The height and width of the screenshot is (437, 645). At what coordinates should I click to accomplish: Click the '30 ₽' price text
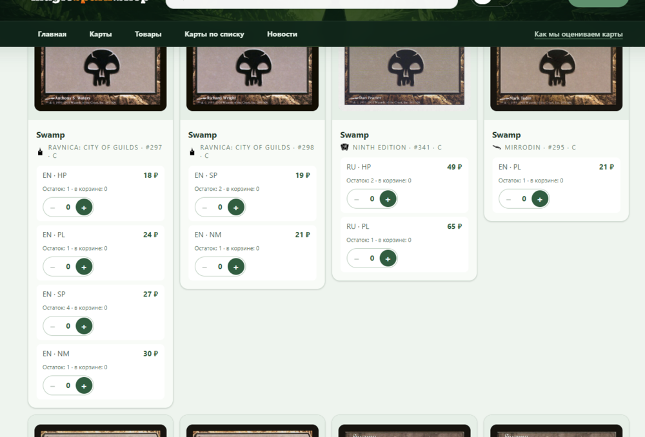pos(150,354)
